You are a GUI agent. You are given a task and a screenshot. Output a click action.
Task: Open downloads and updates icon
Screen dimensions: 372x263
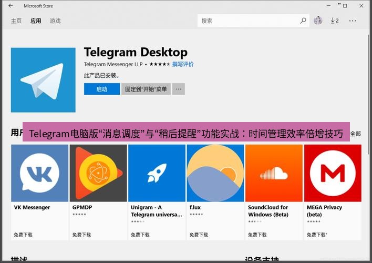click(x=335, y=21)
